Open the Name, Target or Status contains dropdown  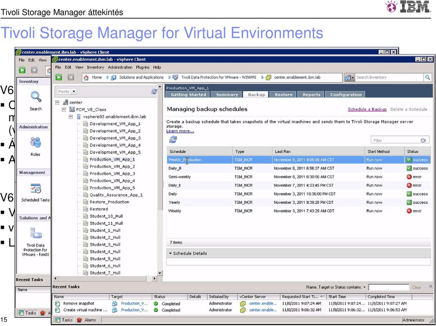(x=365, y=287)
